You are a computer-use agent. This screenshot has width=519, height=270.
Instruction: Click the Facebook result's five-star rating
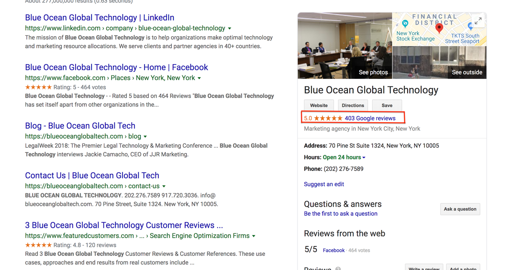(38, 87)
